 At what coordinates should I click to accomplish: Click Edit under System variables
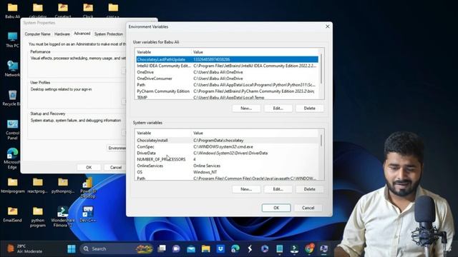[278, 189]
